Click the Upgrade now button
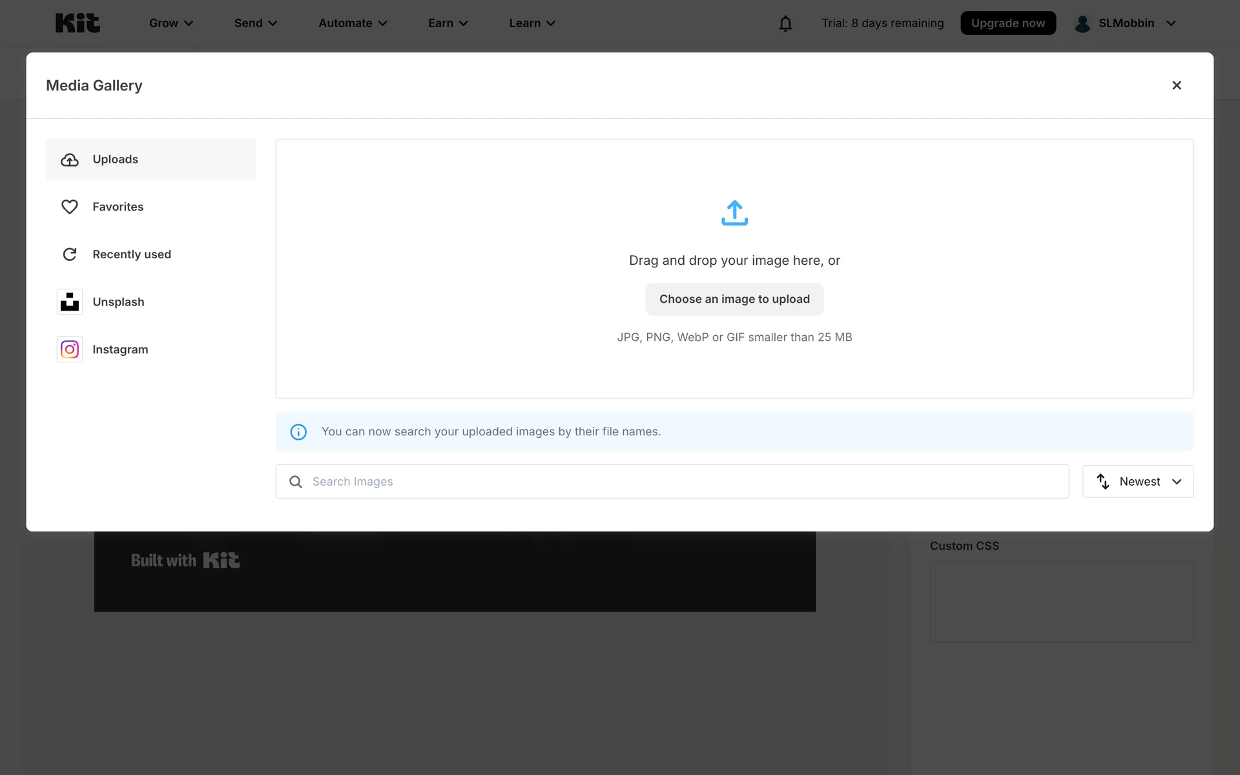 point(1008,23)
